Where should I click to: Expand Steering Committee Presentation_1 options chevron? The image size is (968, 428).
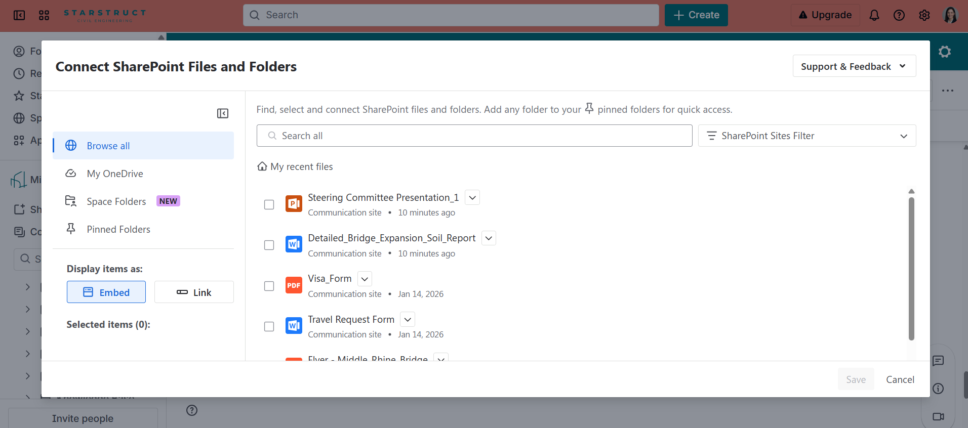coord(472,197)
